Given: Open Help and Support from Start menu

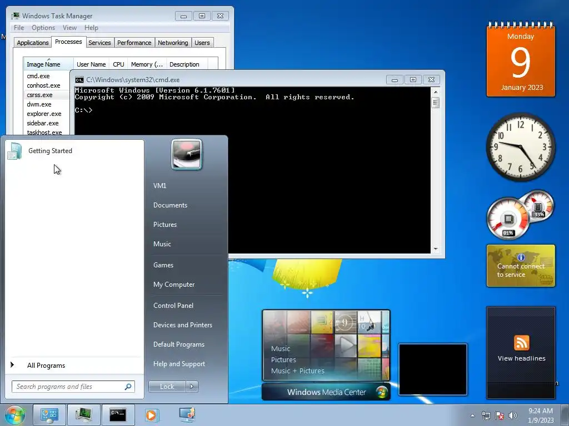Looking at the screenshot, I should coord(179,364).
